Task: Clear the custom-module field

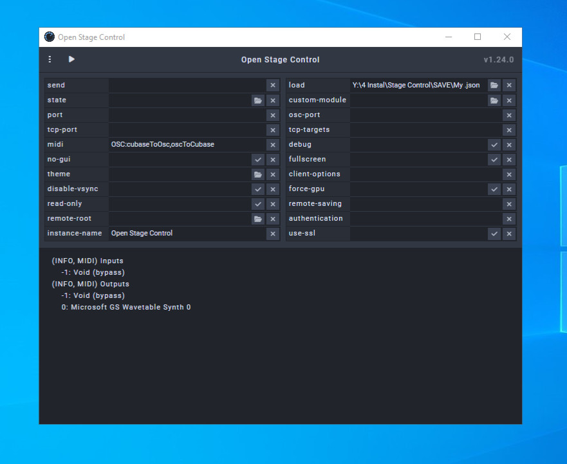Action: pos(509,100)
